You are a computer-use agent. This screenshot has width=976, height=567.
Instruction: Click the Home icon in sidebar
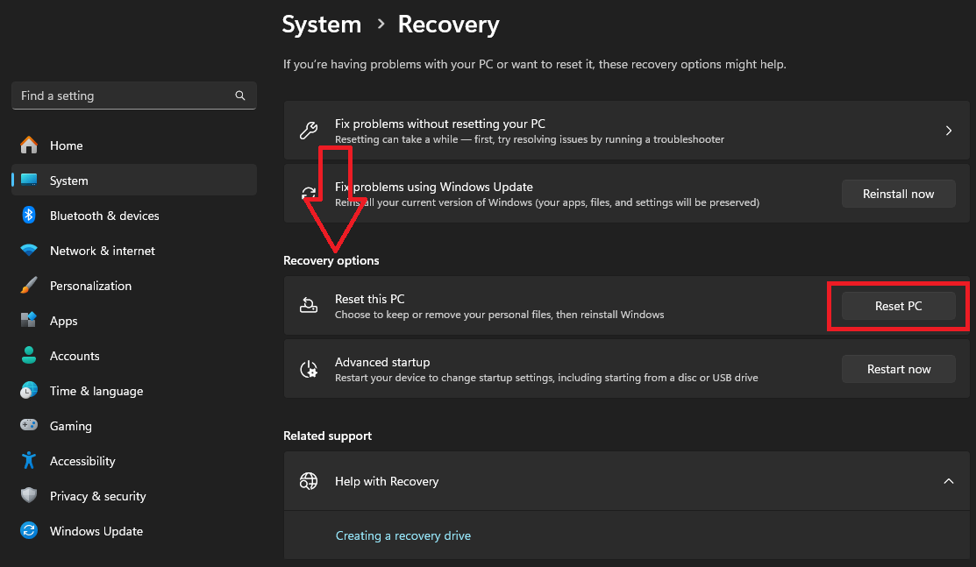[29, 145]
